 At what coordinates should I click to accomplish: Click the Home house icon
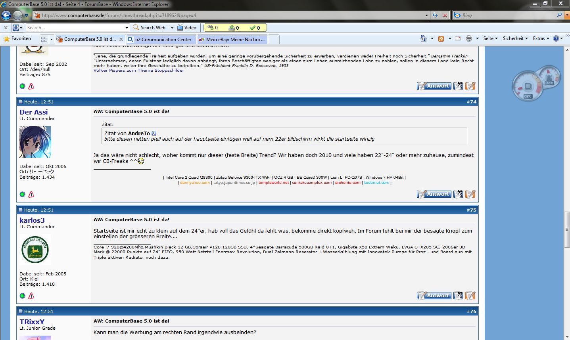tap(424, 38)
